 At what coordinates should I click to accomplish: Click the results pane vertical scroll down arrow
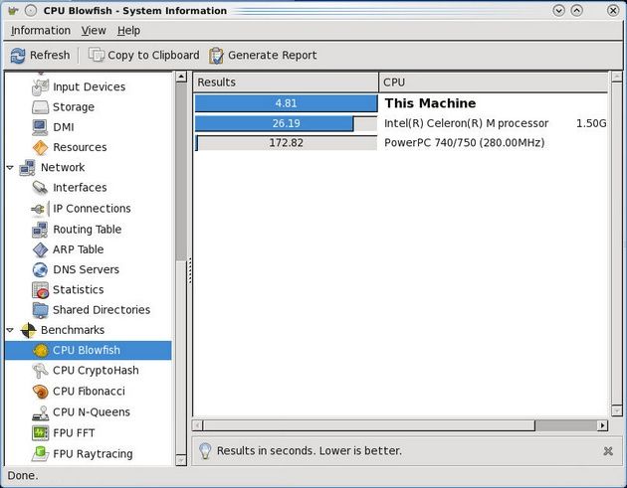pyautogui.click(x=616, y=410)
